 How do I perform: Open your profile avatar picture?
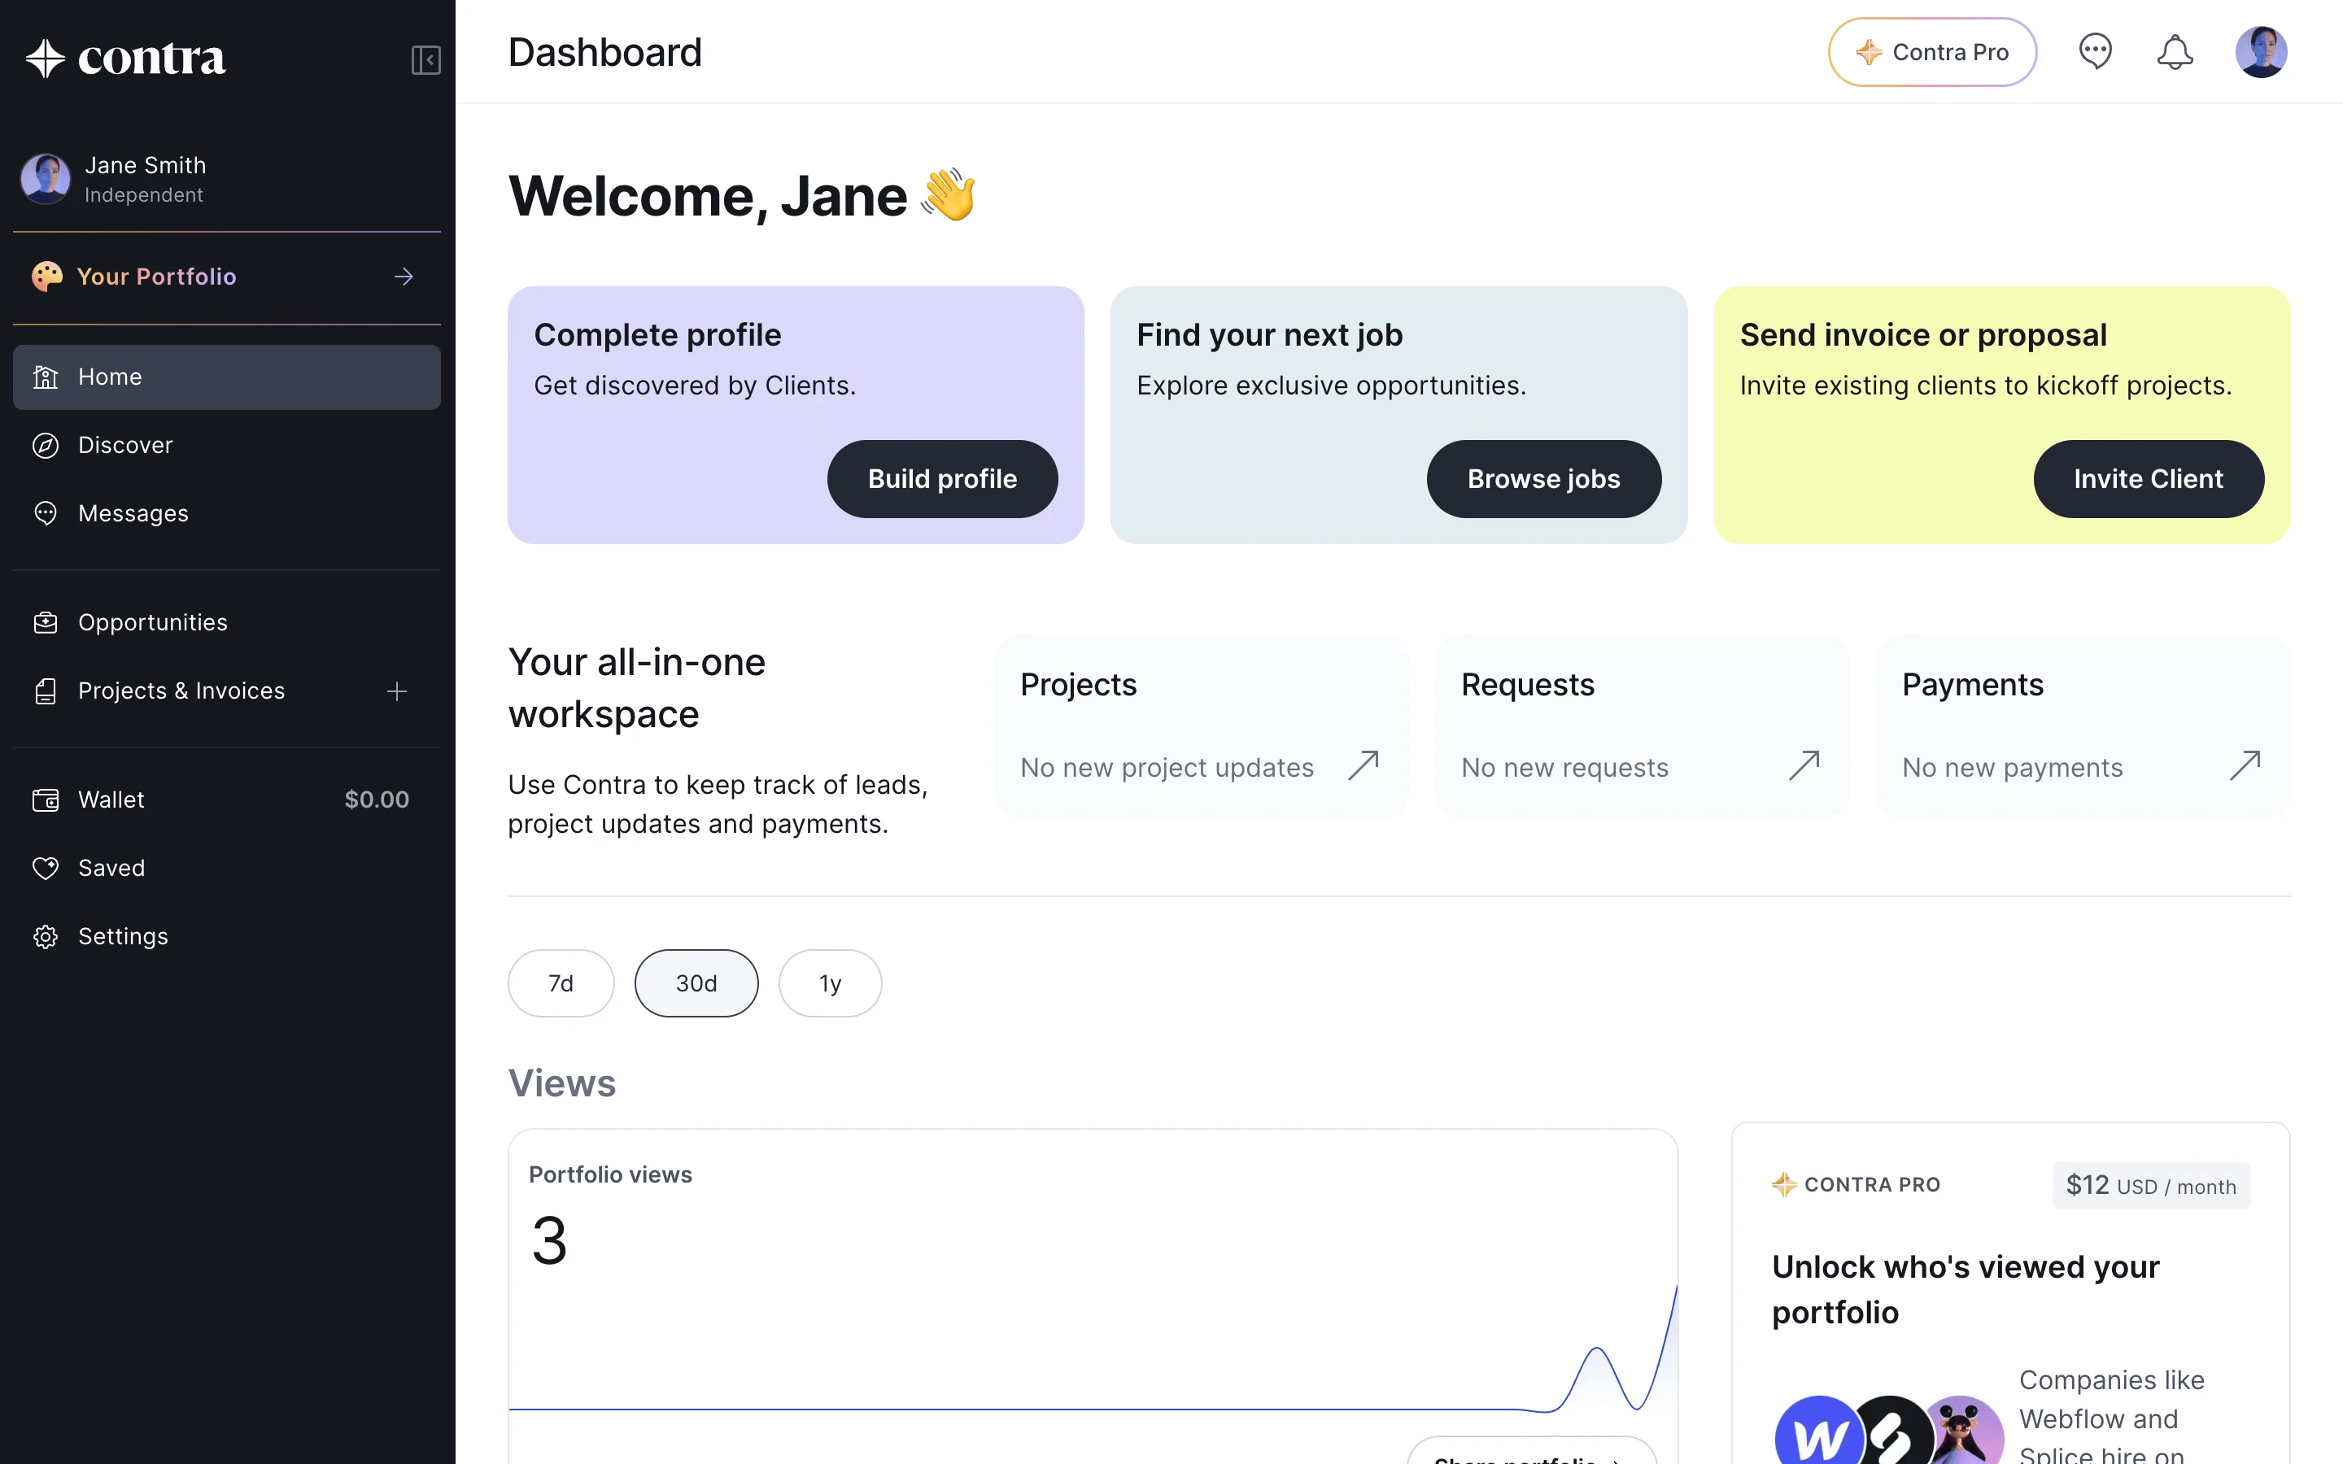pyautogui.click(x=2262, y=51)
